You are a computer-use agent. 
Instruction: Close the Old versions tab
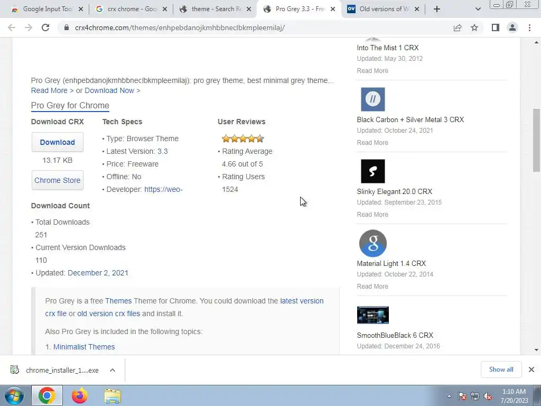coord(417,9)
